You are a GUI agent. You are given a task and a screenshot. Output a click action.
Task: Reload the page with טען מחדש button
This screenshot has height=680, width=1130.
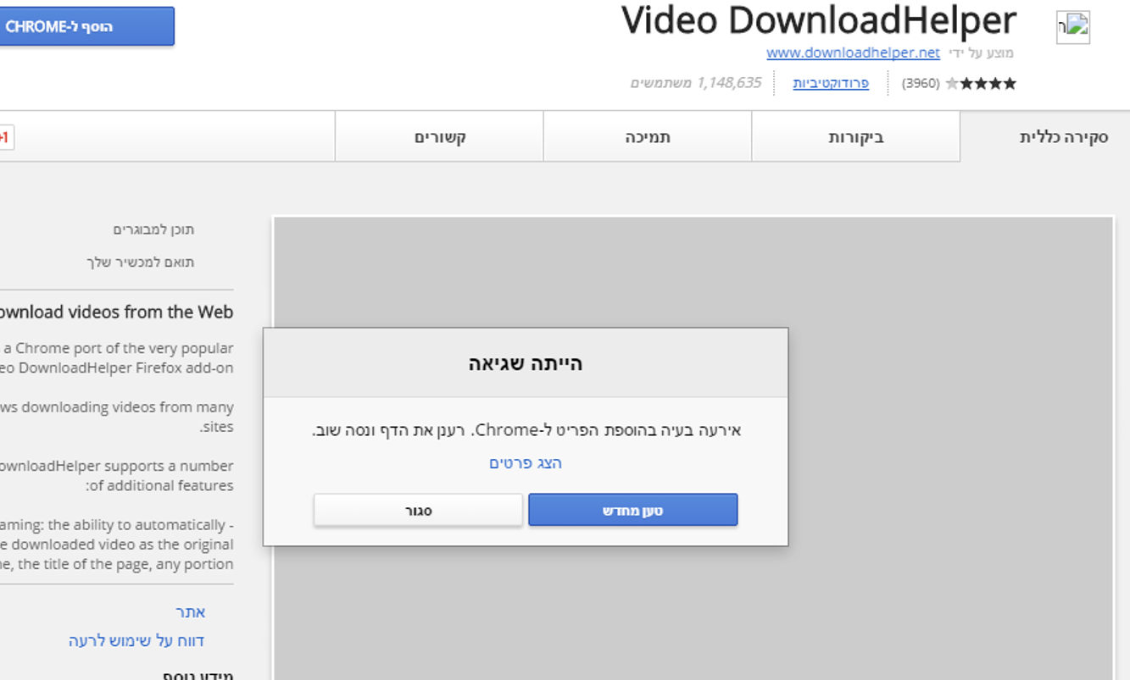coord(633,510)
